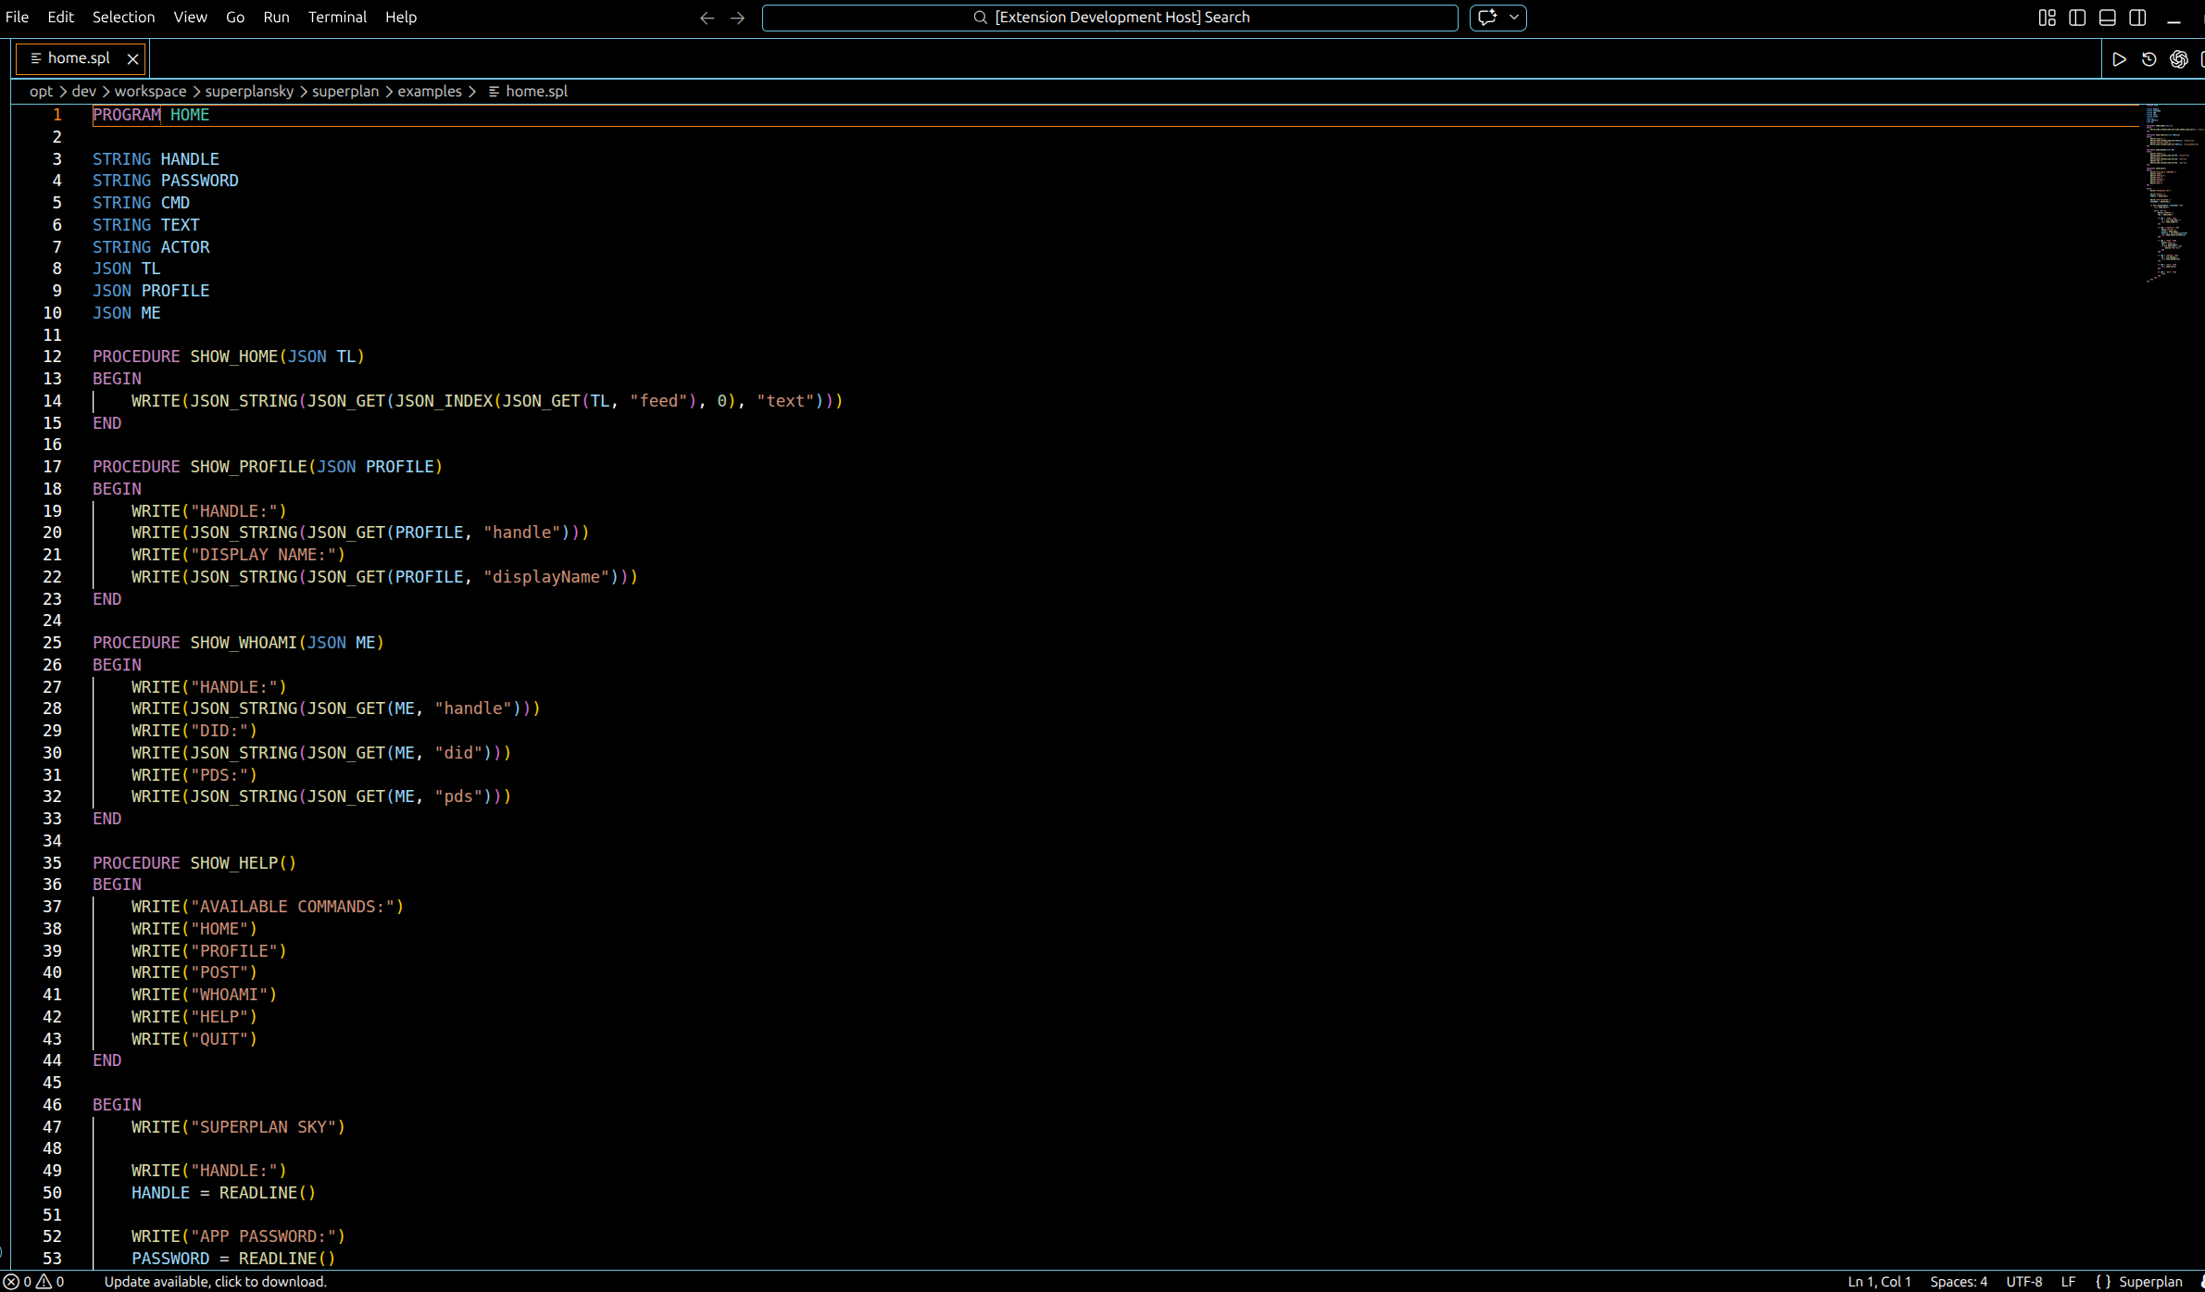Open the Customize Layout icon
Viewport: 2205px width, 1292px height.
click(x=2047, y=18)
